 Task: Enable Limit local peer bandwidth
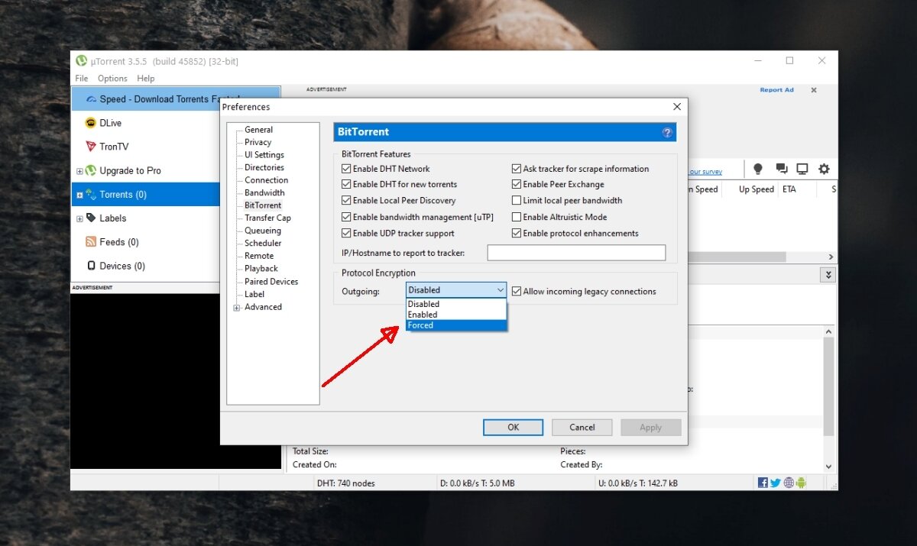tap(517, 200)
